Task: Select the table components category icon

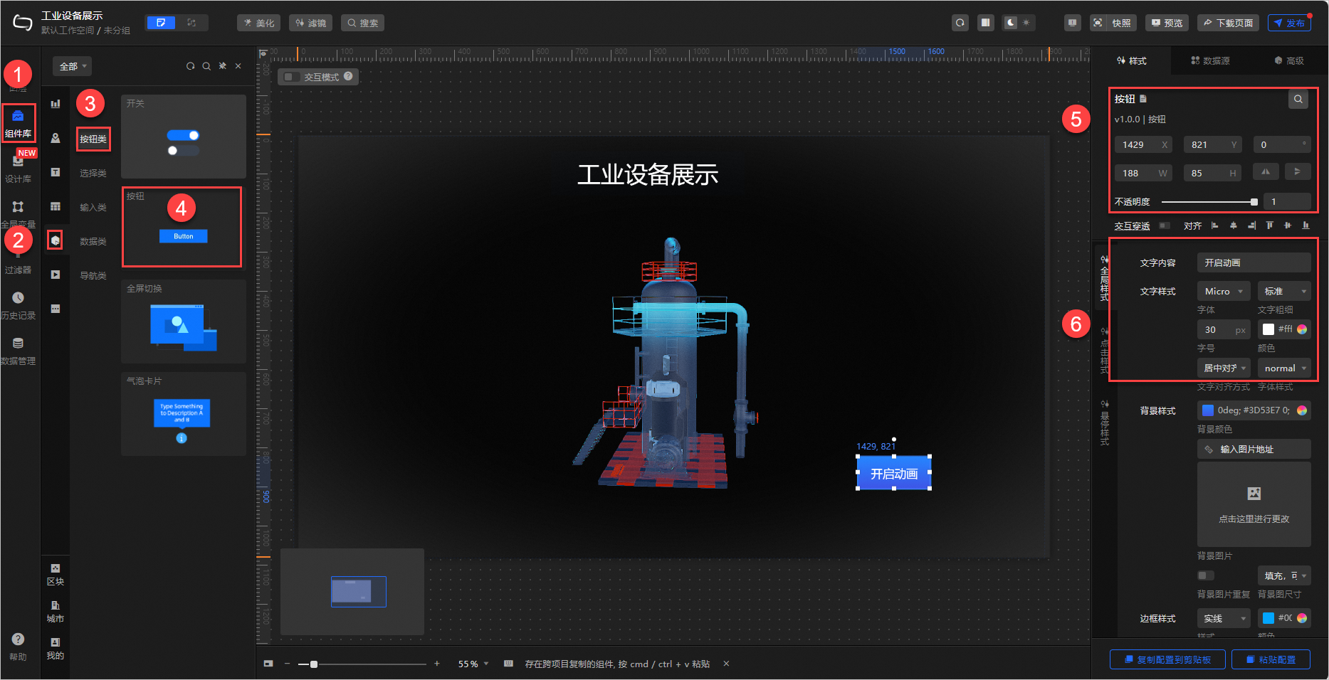Action: click(x=56, y=206)
